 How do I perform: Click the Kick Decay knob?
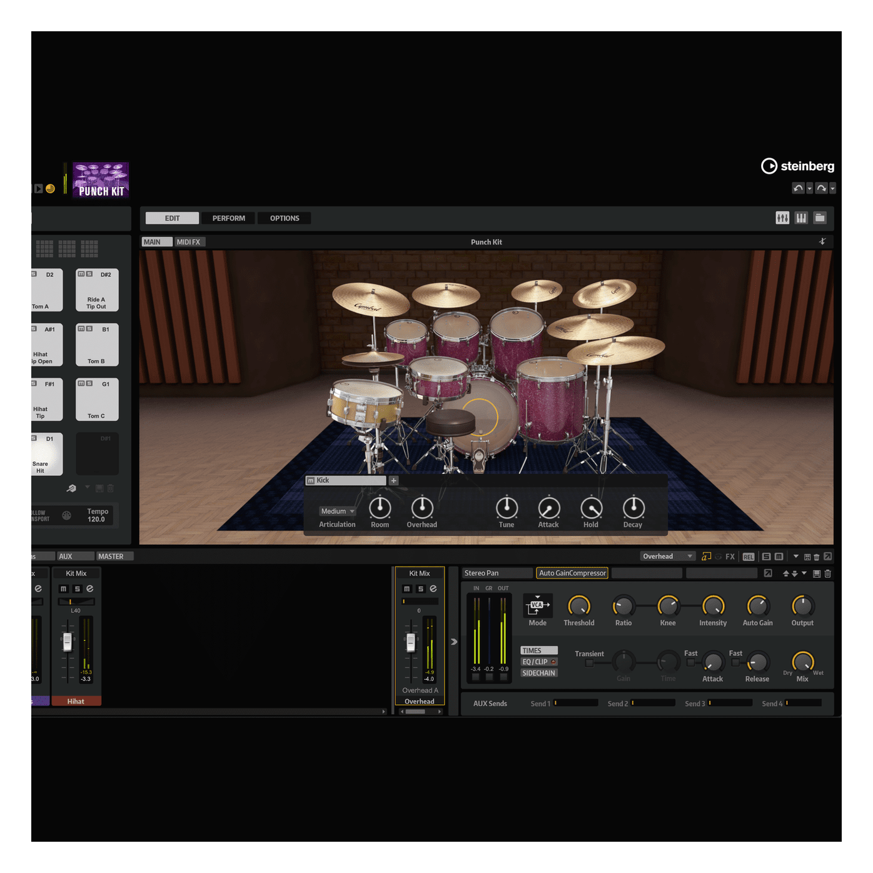(x=633, y=508)
